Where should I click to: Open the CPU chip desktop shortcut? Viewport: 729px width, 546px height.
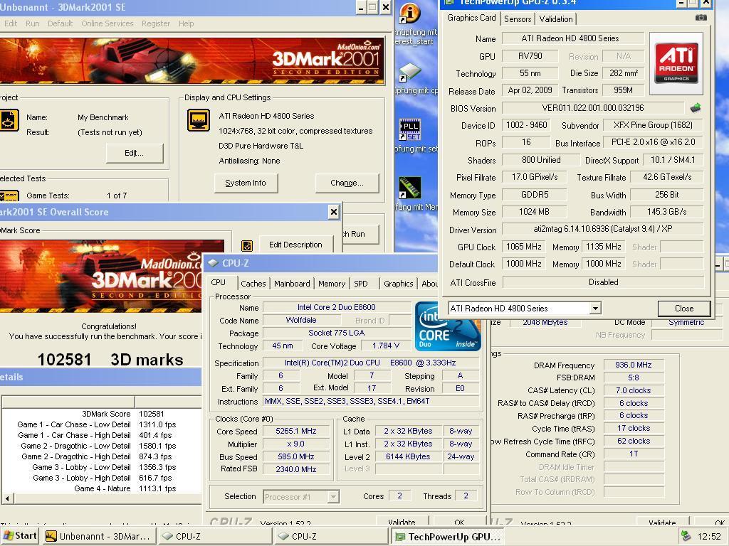(x=410, y=73)
